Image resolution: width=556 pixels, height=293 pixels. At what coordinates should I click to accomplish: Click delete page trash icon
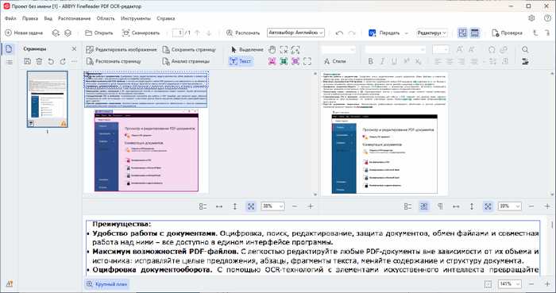pyautogui.click(x=39, y=61)
